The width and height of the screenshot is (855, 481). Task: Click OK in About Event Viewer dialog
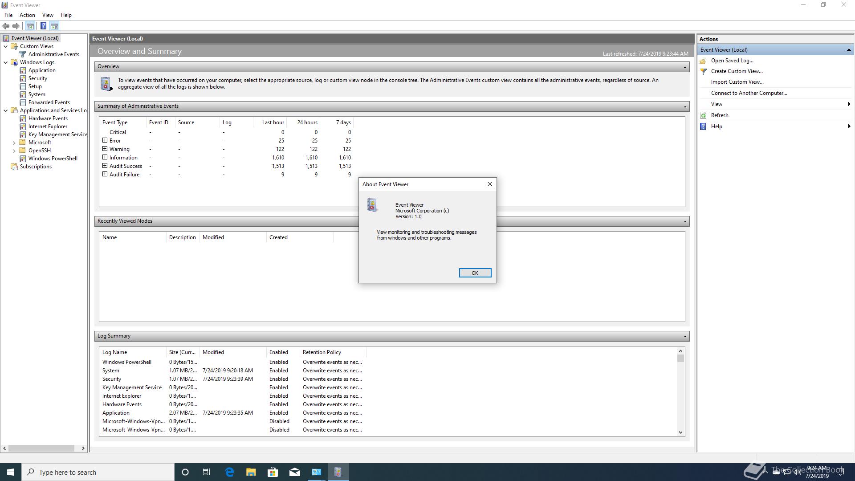tap(475, 273)
